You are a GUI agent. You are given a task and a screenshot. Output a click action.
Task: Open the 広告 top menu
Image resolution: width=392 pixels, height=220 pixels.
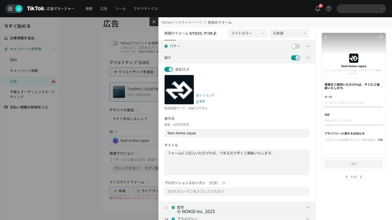click(x=104, y=9)
